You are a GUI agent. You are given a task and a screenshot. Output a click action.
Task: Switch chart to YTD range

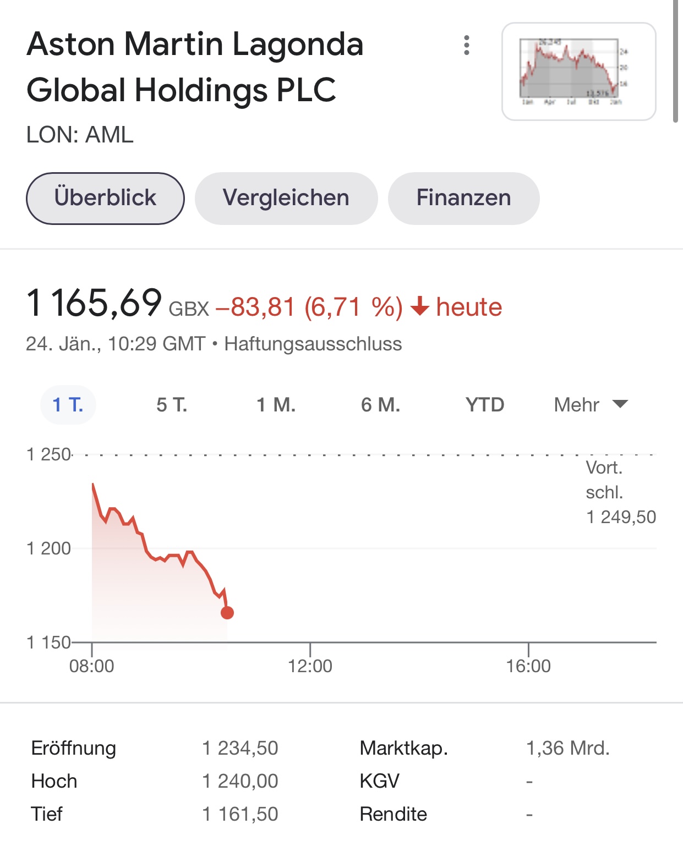pos(484,405)
